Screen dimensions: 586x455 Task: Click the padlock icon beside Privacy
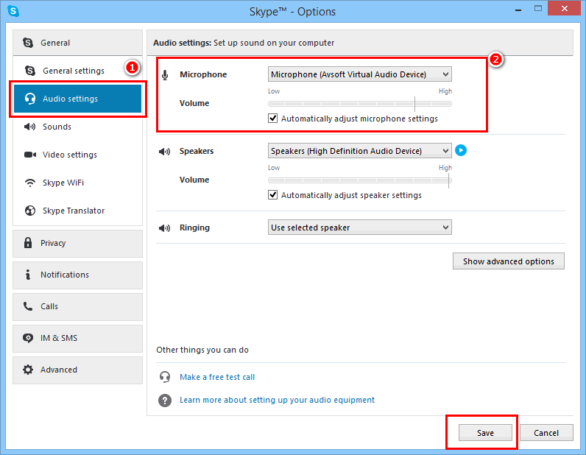click(x=28, y=243)
